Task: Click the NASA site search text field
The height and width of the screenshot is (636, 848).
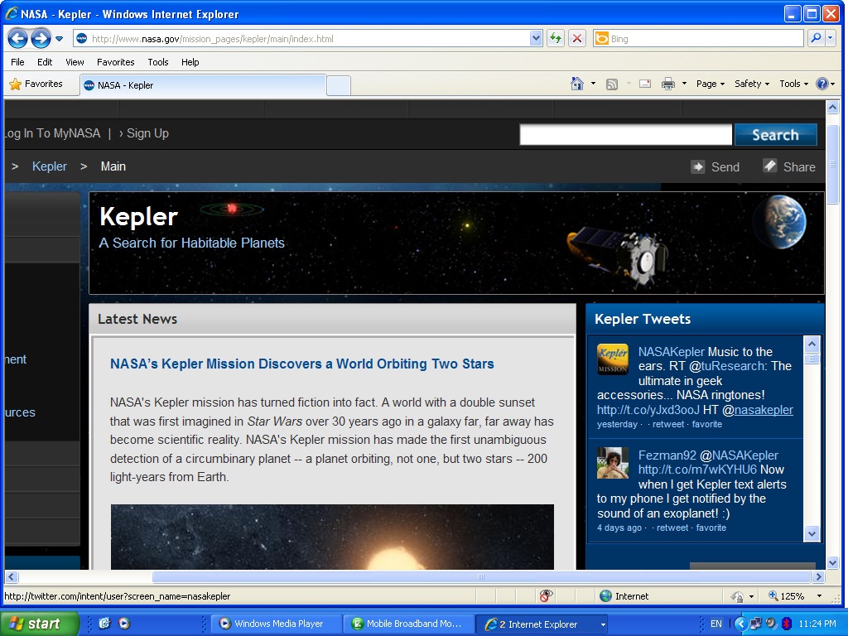Action: (626, 135)
